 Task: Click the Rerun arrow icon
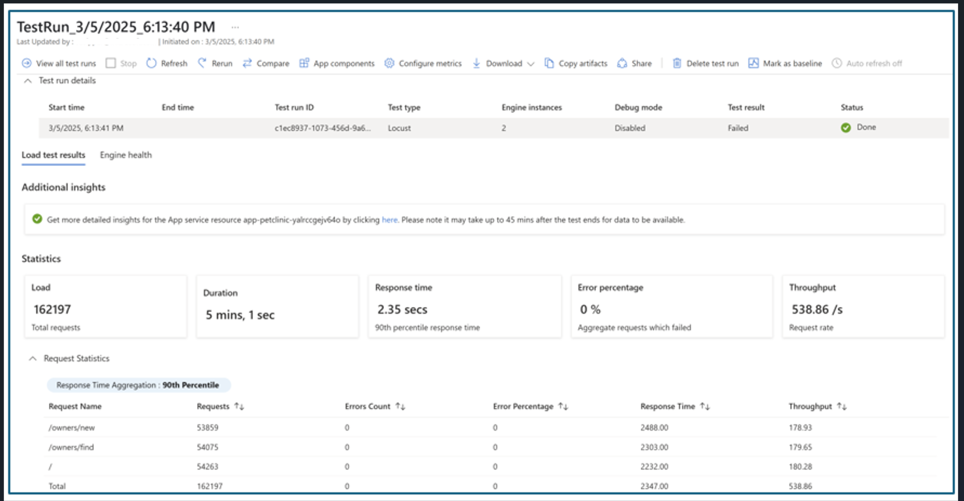pyautogui.click(x=202, y=63)
